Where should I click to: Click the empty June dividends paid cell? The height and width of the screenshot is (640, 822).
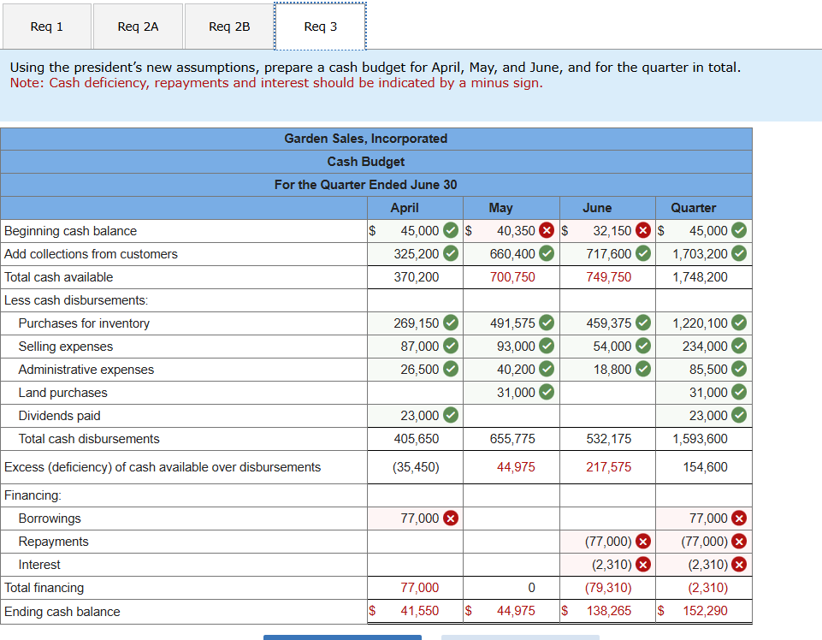607,416
